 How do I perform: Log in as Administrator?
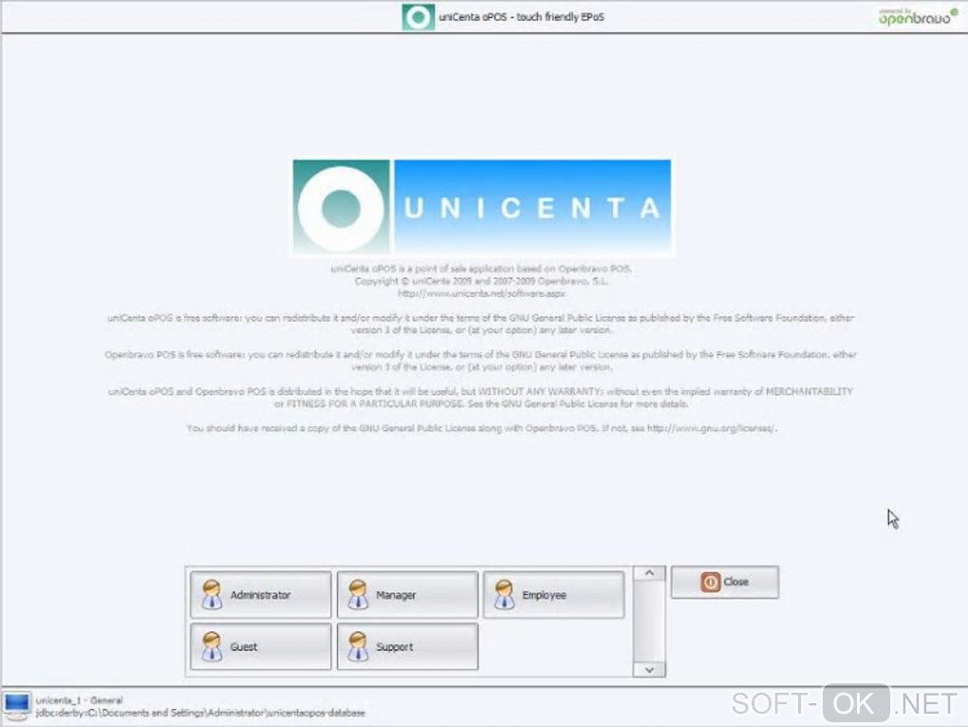261,594
